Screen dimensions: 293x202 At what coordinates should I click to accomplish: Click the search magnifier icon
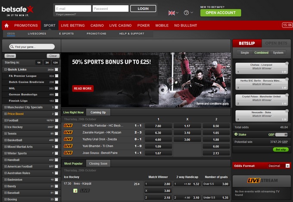click(x=12, y=46)
